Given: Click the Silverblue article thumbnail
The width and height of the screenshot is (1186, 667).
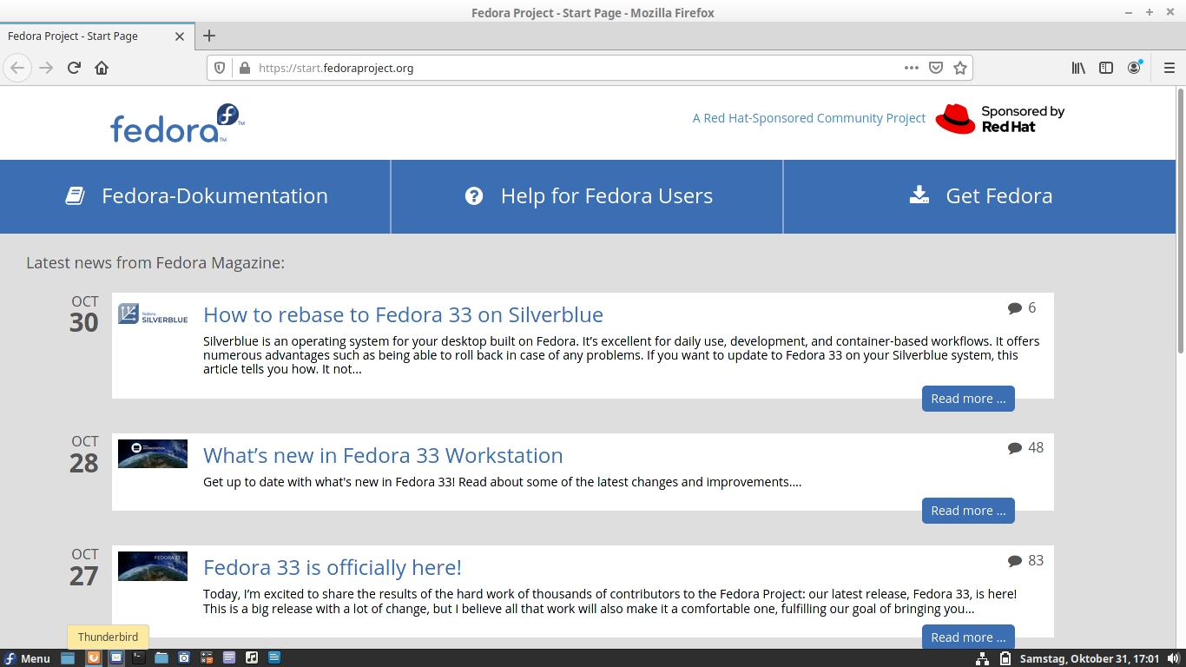Looking at the screenshot, I should point(153,314).
